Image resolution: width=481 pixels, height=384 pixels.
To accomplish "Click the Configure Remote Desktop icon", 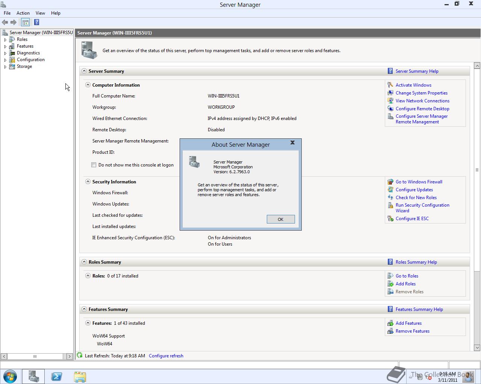I will point(390,109).
